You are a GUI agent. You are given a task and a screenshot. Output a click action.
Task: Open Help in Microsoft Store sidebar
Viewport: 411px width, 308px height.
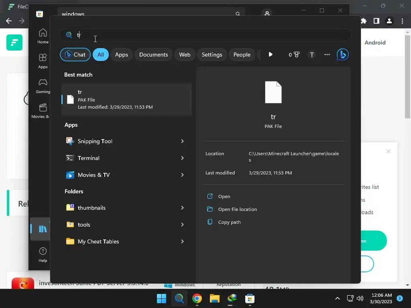point(43,255)
